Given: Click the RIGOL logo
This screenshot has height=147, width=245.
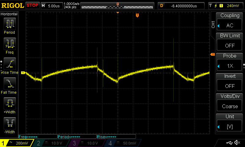Looking at the screenshot, I should pyautogui.click(x=12, y=6).
